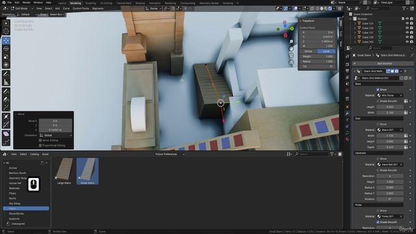Switch to the Layout workspace tab
416x234 pixels.
62,3
